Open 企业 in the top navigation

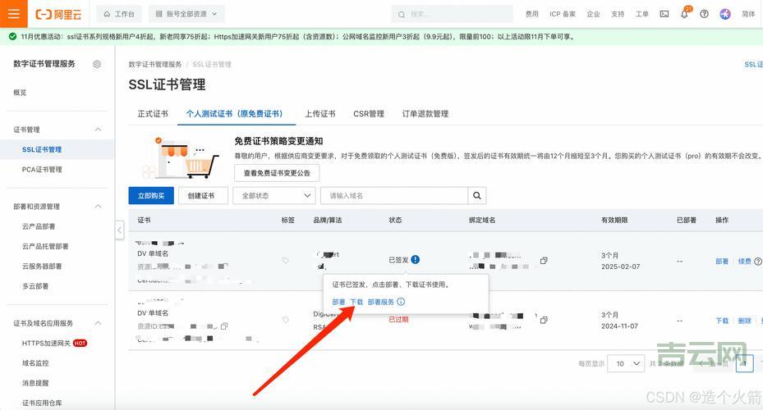tap(593, 14)
